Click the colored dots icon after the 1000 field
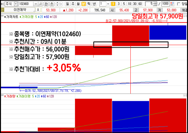 [172, 4]
